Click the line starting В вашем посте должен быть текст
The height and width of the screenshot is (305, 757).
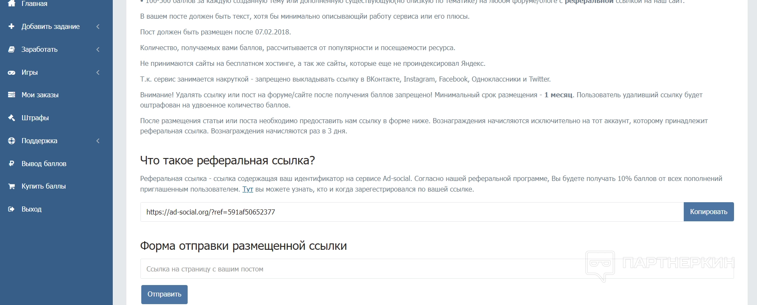(305, 17)
